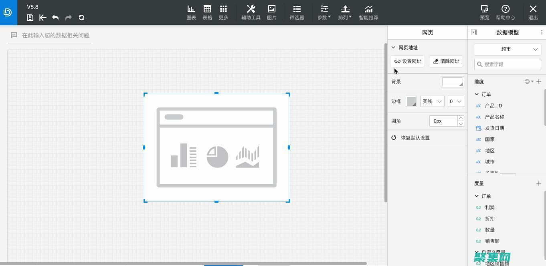Image resolution: width=546 pixels, height=266 pixels.
Task: Open the 图表 chart tool
Action: point(191,12)
